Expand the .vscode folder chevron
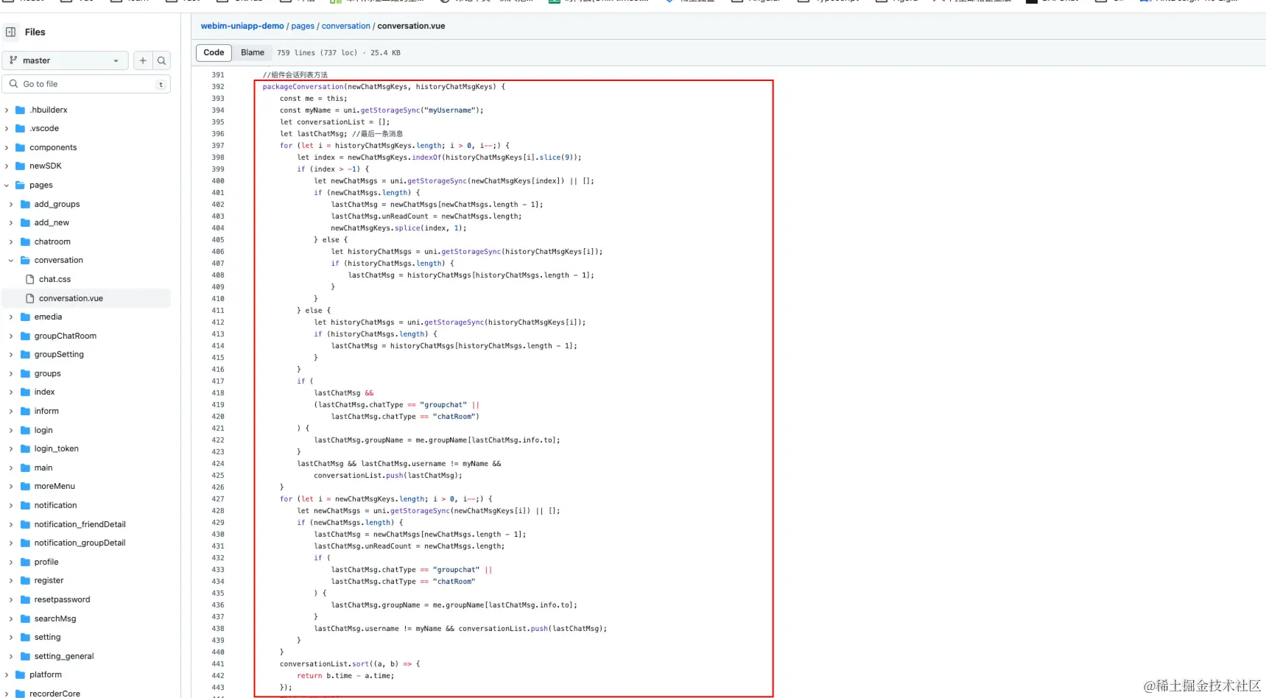Image resolution: width=1266 pixels, height=698 pixels. coord(7,128)
